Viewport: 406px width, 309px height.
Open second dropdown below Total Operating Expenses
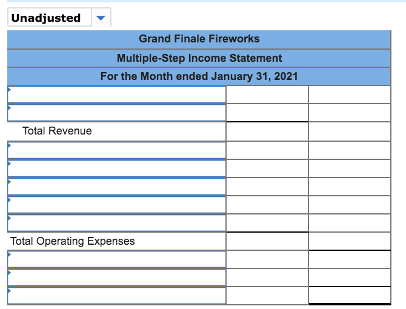click(116, 277)
